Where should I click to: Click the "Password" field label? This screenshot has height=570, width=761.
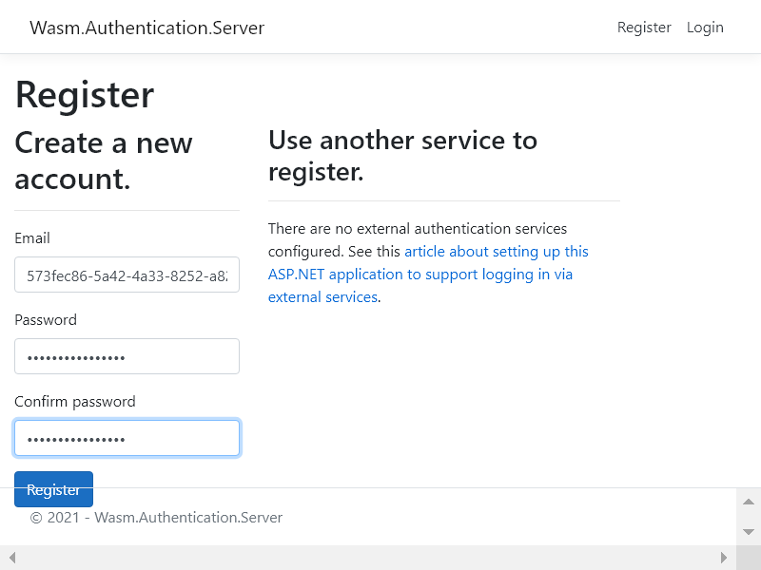click(x=46, y=320)
